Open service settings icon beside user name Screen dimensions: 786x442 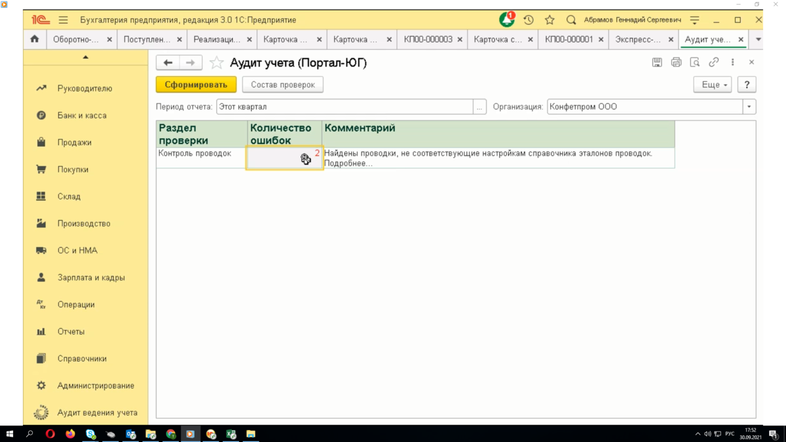point(695,20)
